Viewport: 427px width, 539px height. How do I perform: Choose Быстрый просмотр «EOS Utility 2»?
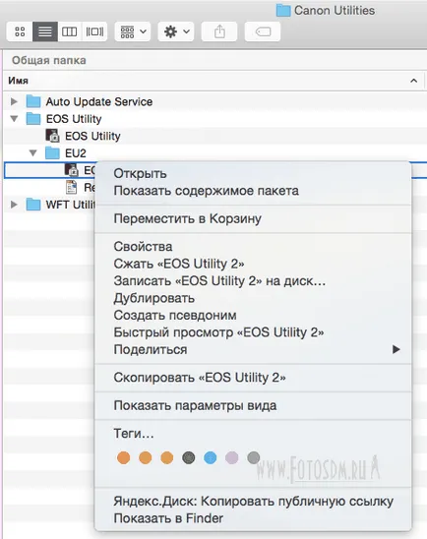point(218,332)
